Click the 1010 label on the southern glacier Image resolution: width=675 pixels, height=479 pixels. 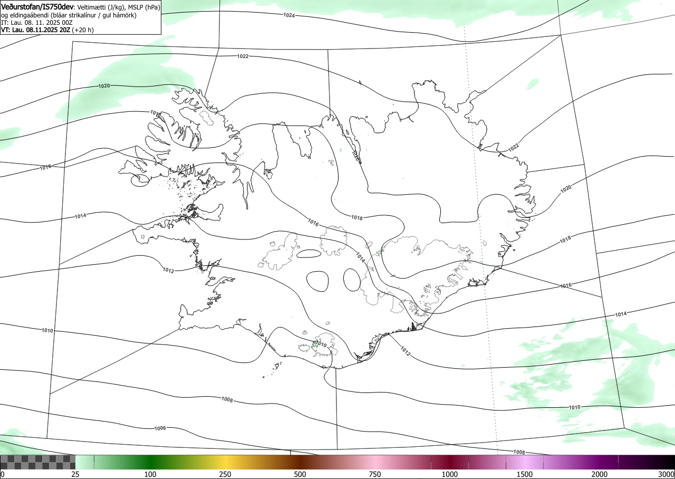tap(322, 345)
